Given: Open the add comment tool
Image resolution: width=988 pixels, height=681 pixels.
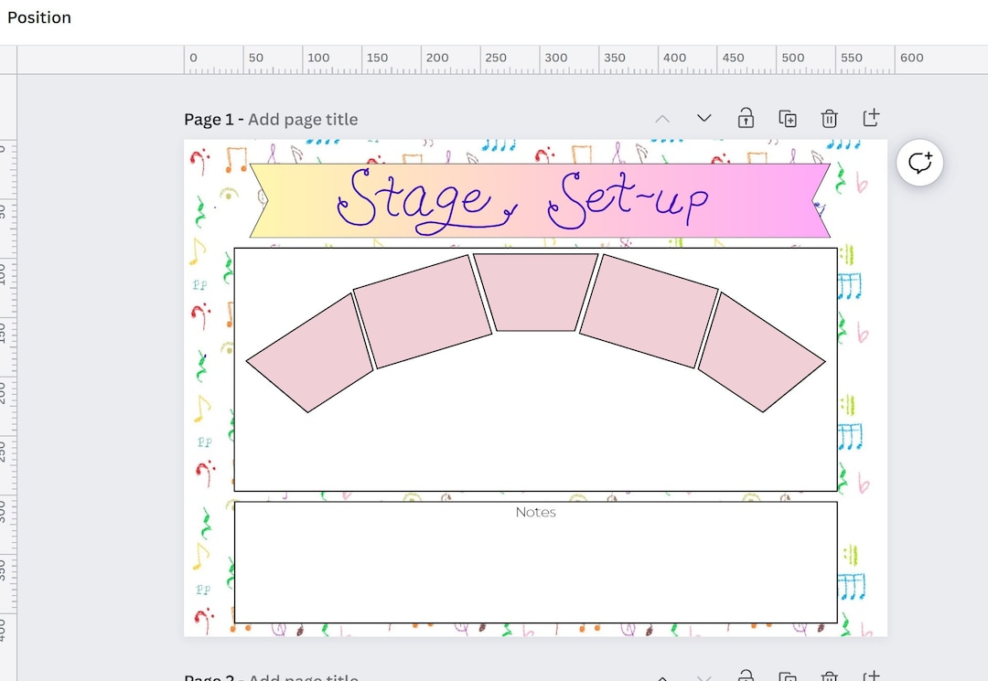Looking at the screenshot, I should point(920,162).
